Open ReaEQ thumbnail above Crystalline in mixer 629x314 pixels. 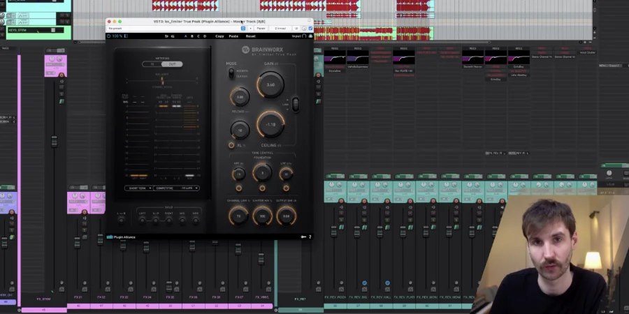[335, 57]
